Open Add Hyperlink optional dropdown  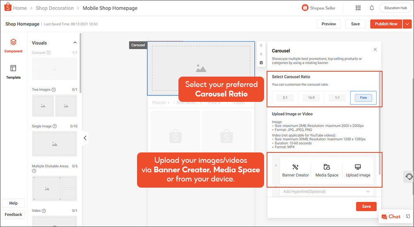tap(326, 191)
